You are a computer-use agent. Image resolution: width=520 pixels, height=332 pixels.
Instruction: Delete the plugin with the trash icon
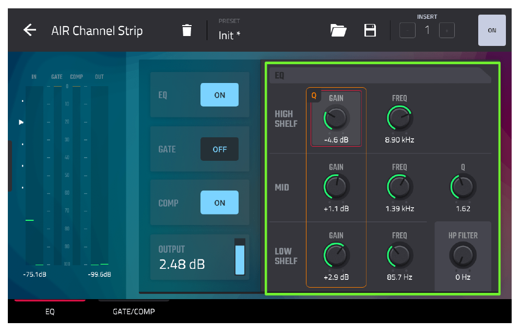187,30
